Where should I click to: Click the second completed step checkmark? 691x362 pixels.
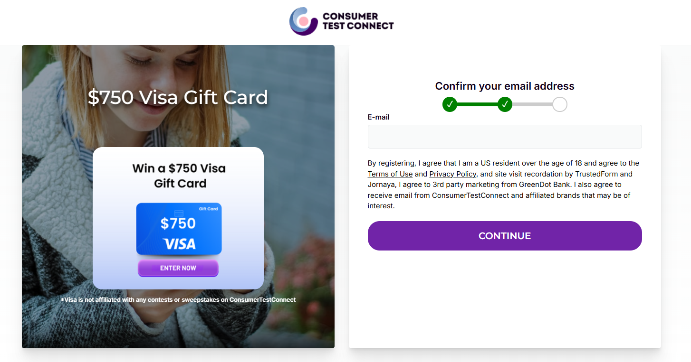click(x=505, y=104)
